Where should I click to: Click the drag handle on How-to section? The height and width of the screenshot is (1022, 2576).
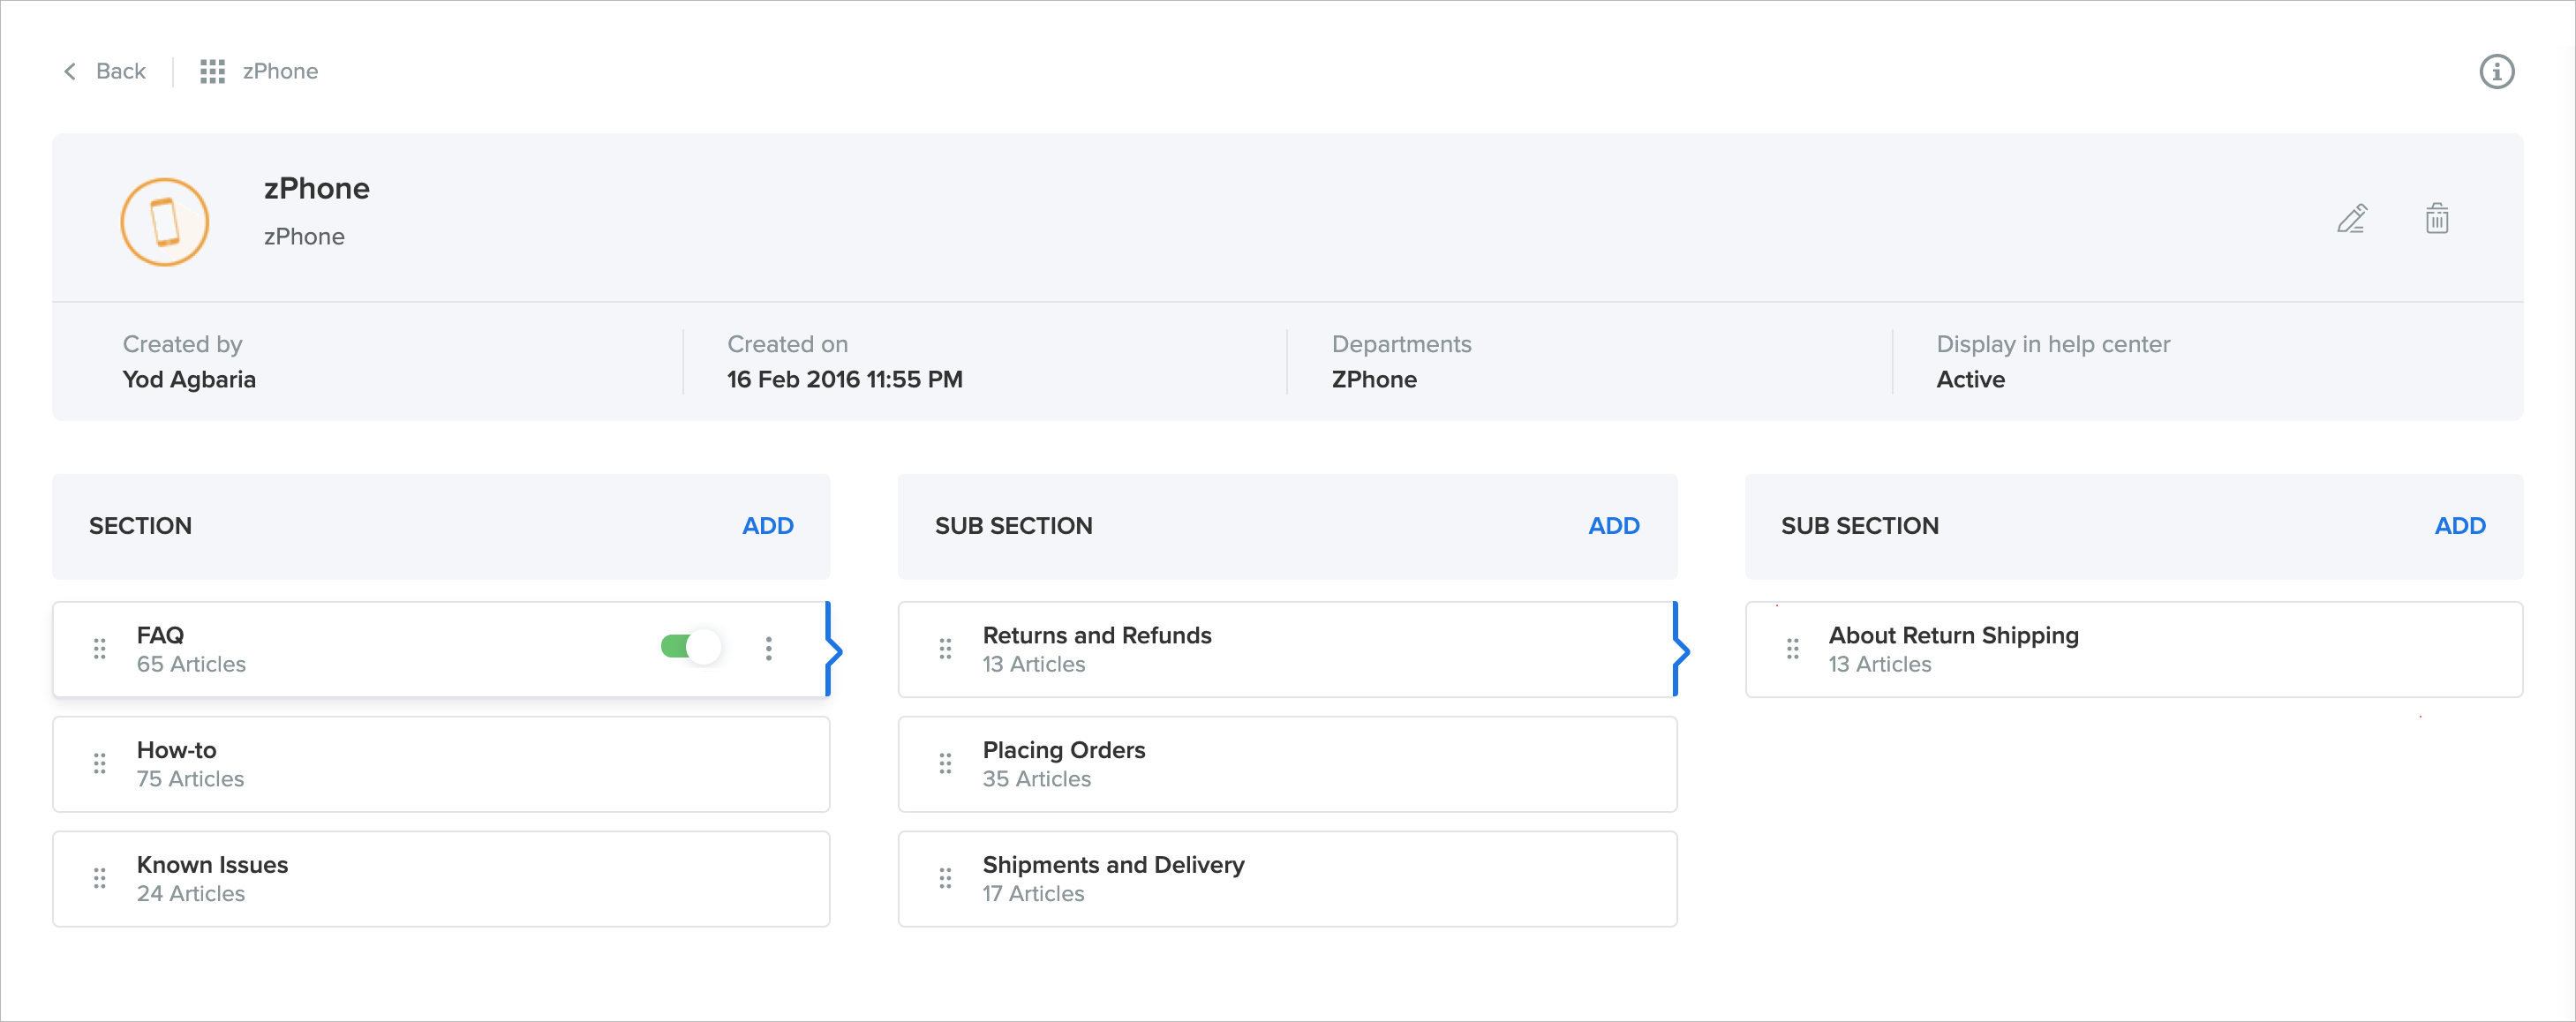pyautogui.click(x=100, y=764)
